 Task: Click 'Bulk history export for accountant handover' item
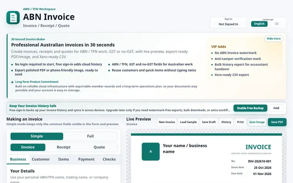(x=241, y=67)
